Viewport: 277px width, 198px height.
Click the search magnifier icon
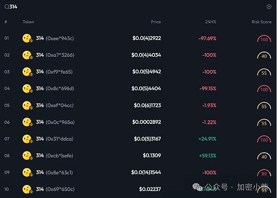point(6,7)
